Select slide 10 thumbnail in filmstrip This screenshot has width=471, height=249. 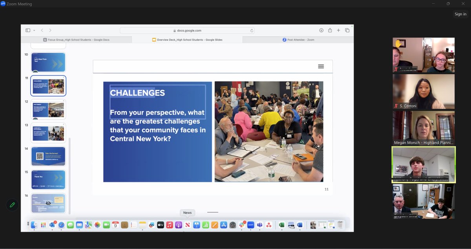coord(48,62)
